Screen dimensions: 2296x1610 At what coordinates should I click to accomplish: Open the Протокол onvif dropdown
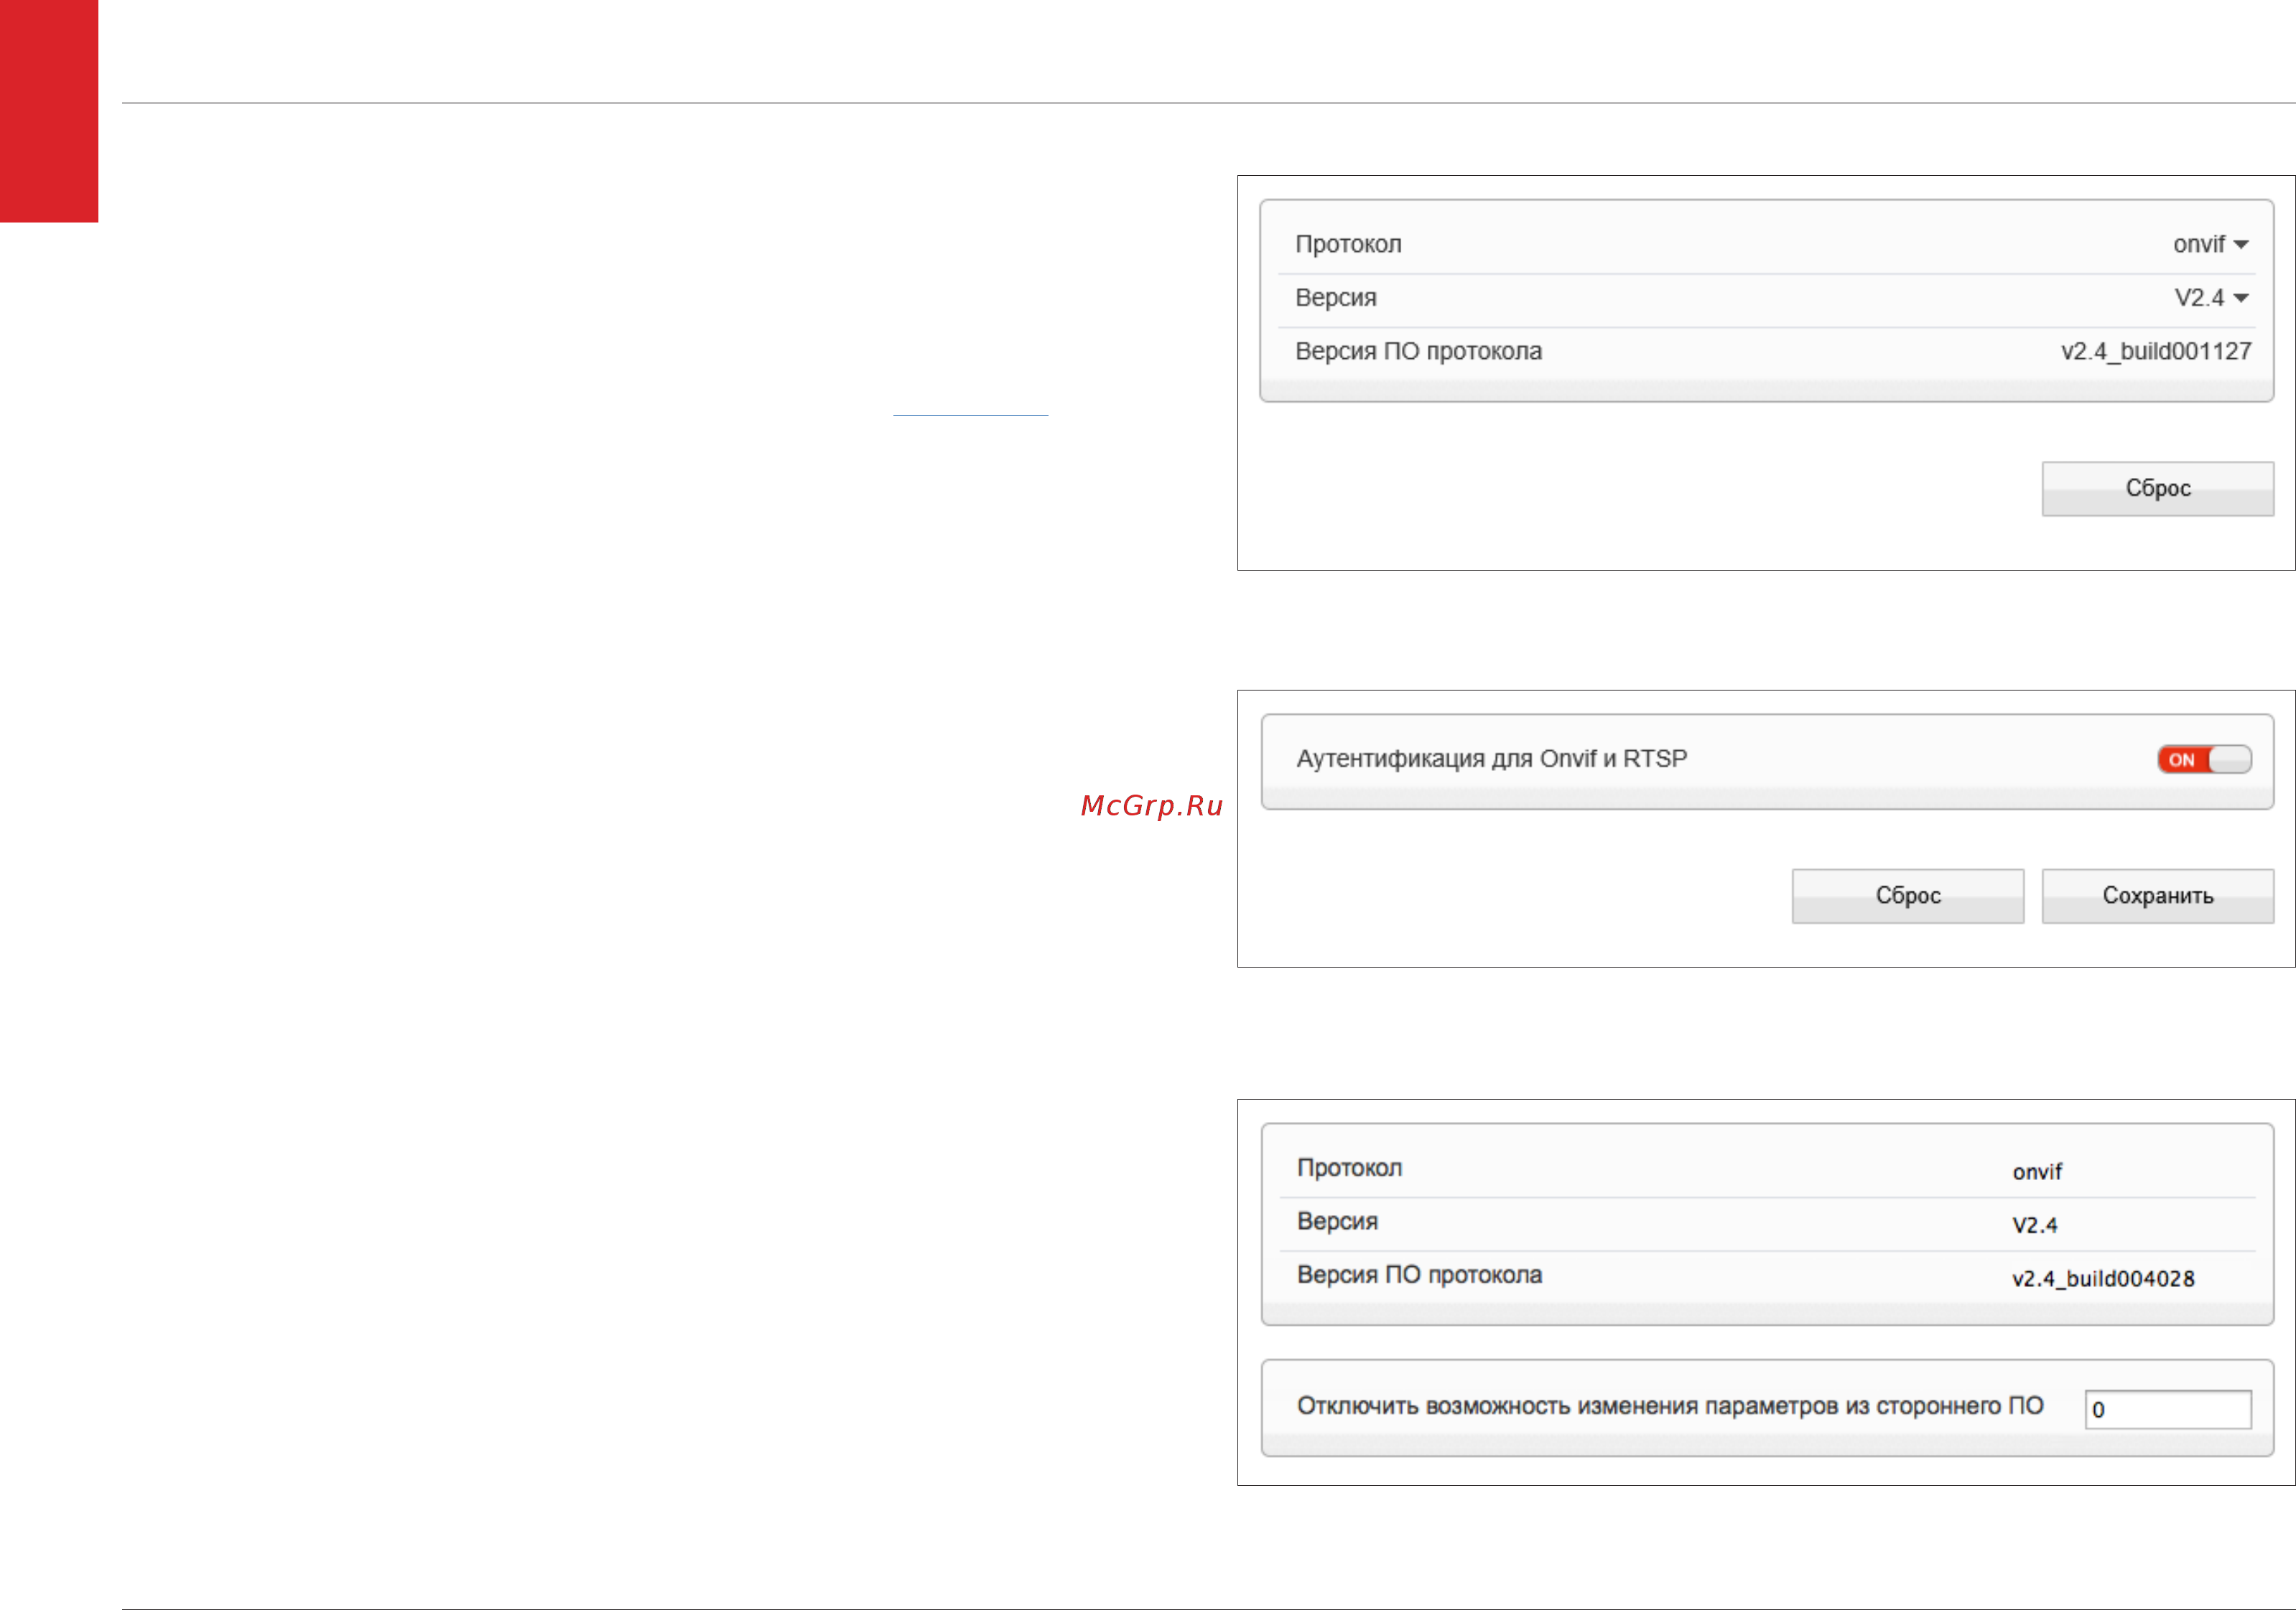[2210, 245]
